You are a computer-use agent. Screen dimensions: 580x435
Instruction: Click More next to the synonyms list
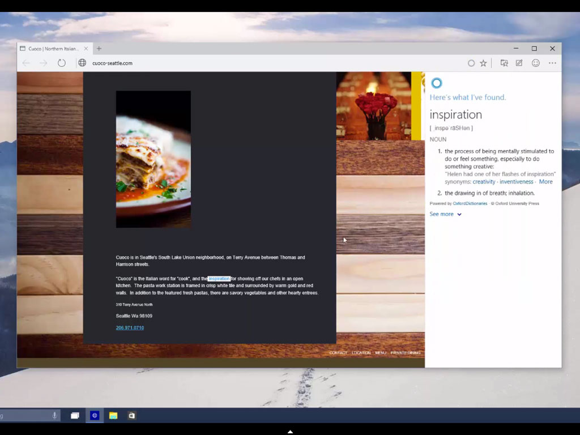[545, 182]
